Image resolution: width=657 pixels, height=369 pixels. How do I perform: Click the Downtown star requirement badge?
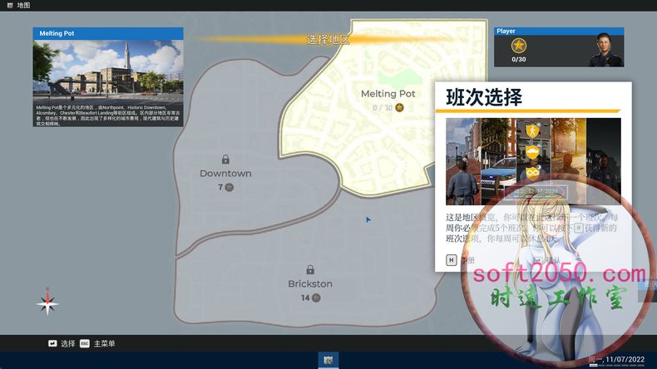coord(230,188)
